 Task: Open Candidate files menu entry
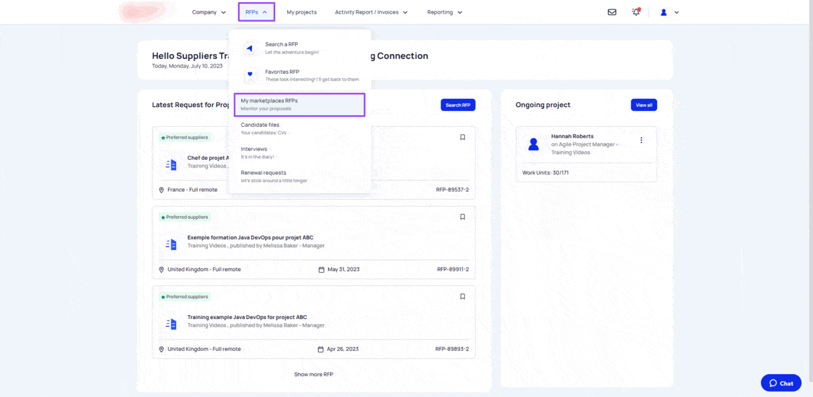pos(260,128)
